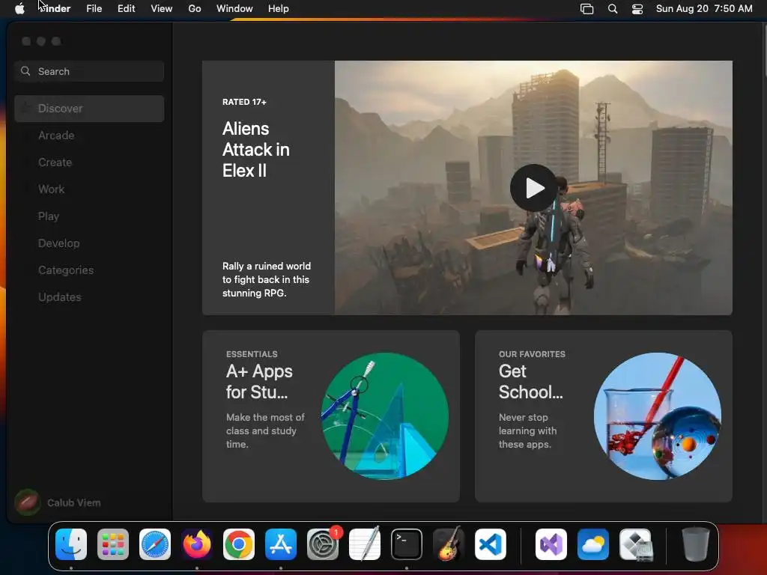767x575 pixels.
Task: Play the Aliens Attack in Elex II video
Action: click(x=533, y=188)
